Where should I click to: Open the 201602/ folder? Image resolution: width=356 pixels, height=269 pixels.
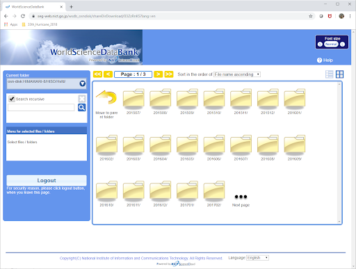(x=106, y=145)
